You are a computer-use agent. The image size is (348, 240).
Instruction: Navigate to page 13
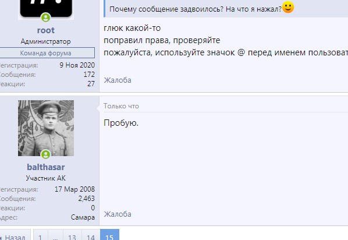72,236
